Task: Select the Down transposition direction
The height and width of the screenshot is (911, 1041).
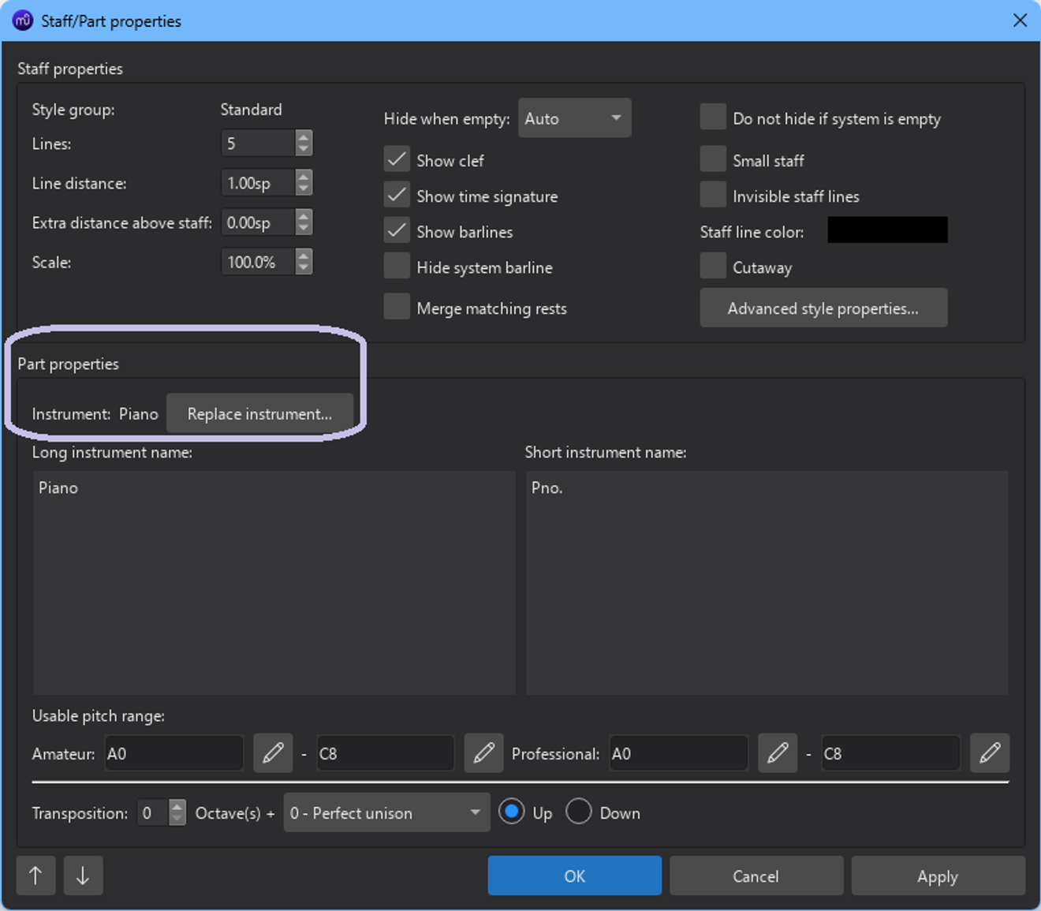Action: tap(578, 812)
